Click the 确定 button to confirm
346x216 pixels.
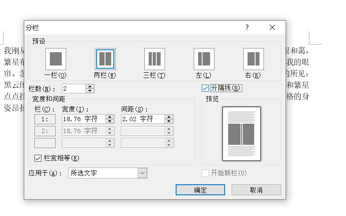point(200,190)
